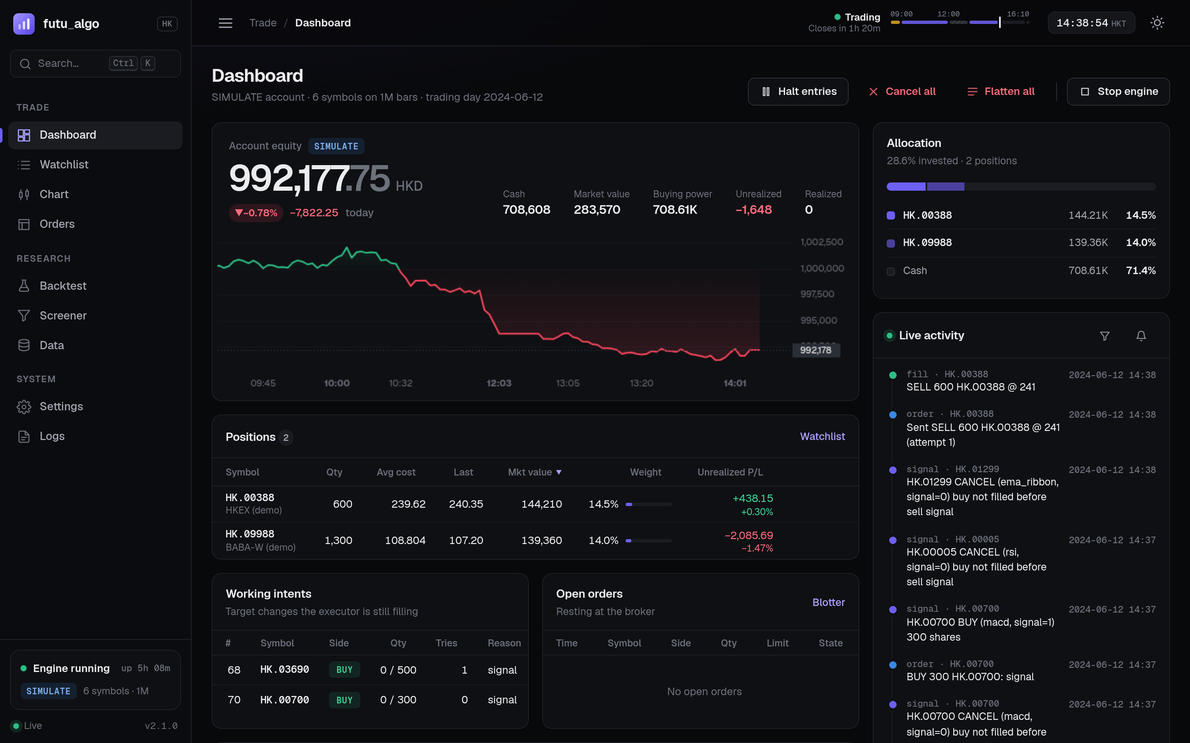The image size is (1190, 743).
Task: Click the -0.78% daily change pill
Action: (x=256, y=213)
